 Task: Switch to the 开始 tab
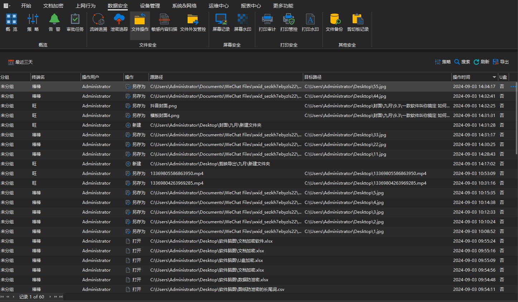[x=26, y=6]
